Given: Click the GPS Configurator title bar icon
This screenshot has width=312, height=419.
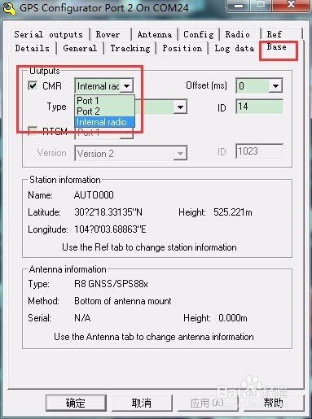Looking at the screenshot, I should (8, 8).
